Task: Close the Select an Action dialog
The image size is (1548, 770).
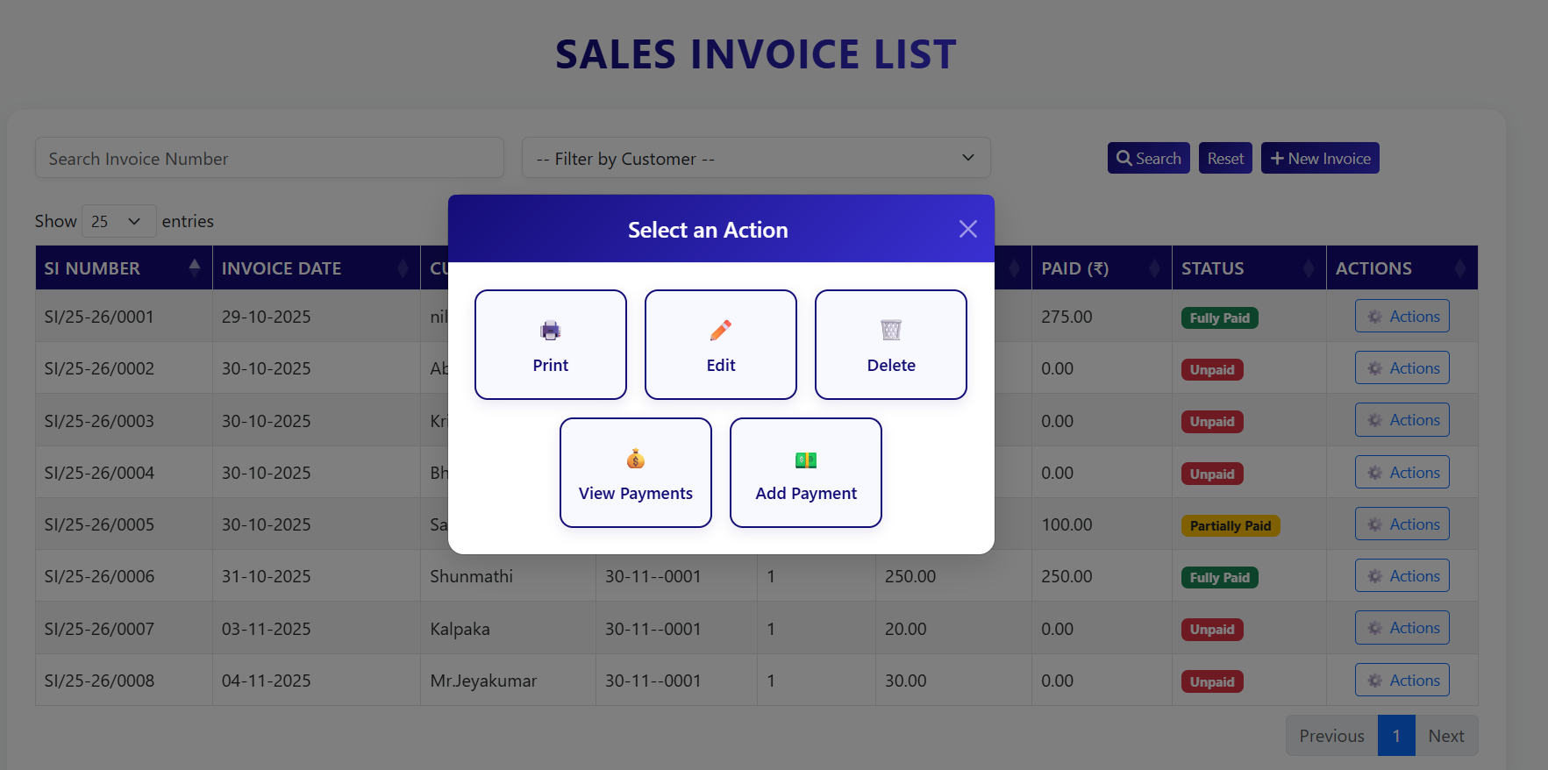Action: point(968,229)
